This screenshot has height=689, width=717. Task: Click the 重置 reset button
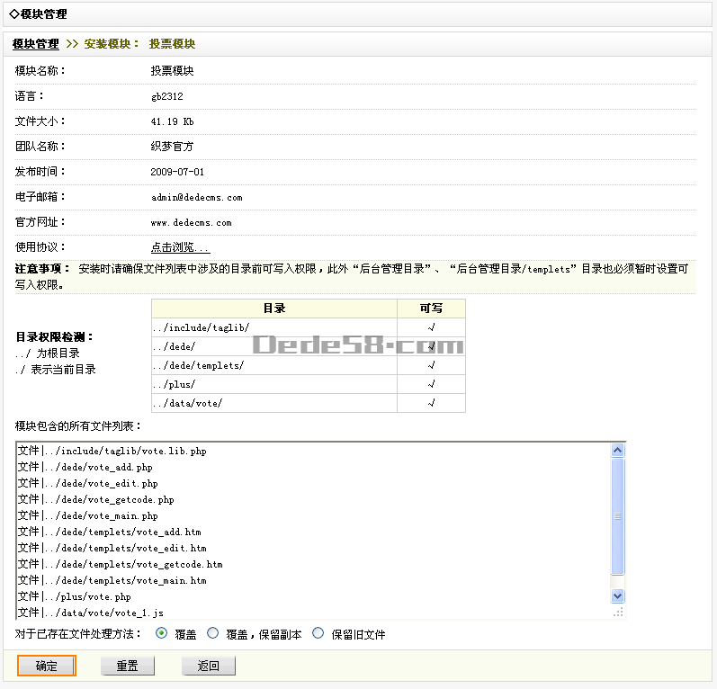[127, 666]
